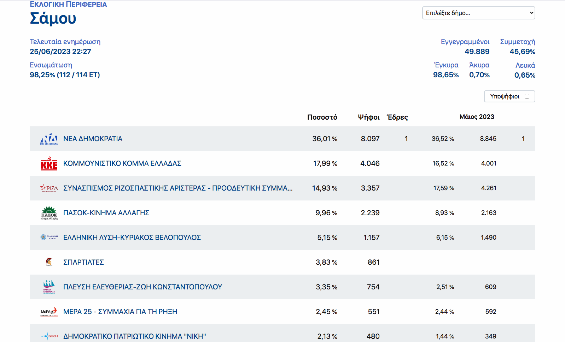Open ΚΟΜΜΟΥΝΙΣΤΙΚΟ ΚΟΜΜΑ ΕΛΛΑΔΑΣ link
This screenshot has width=565, height=342.
click(x=122, y=163)
